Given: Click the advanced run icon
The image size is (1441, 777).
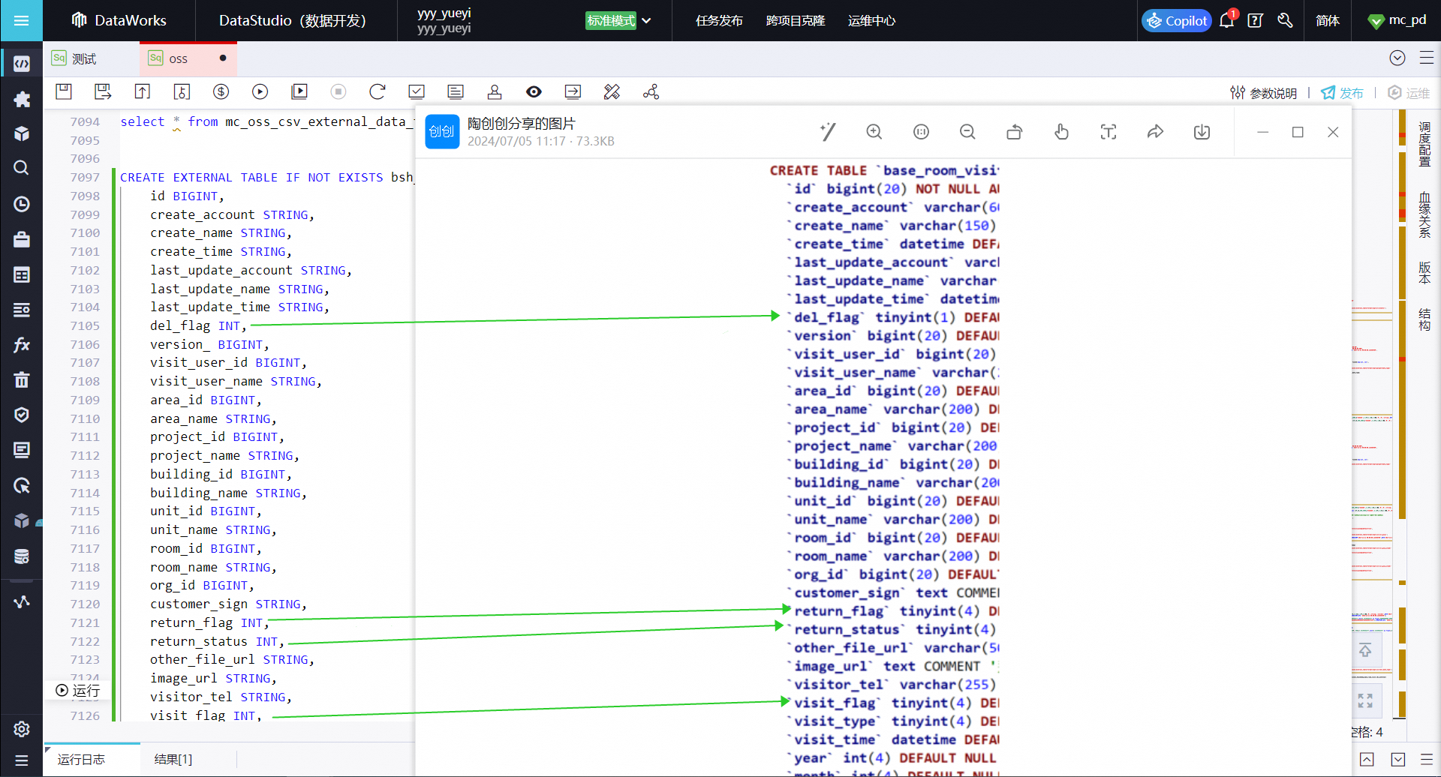Looking at the screenshot, I should (x=299, y=91).
